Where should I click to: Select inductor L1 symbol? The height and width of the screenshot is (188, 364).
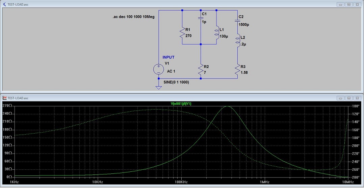[x=217, y=32]
